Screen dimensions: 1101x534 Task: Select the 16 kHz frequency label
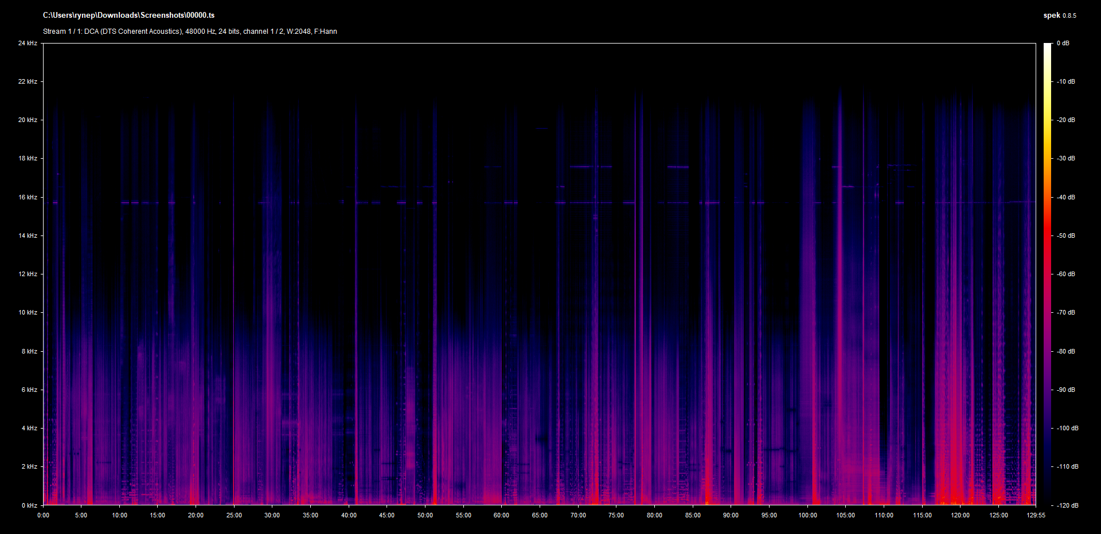pos(28,197)
